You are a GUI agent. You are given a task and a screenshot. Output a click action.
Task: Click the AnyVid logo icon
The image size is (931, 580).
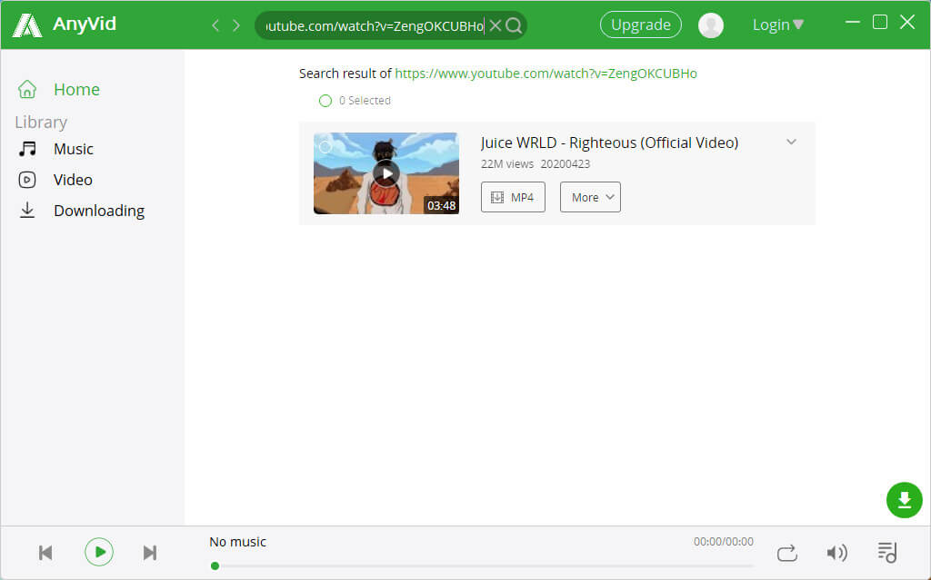(x=27, y=25)
